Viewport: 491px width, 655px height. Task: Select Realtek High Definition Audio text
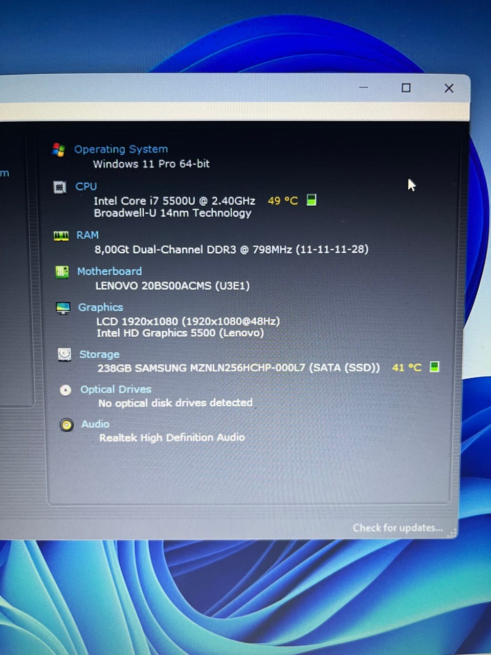click(x=172, y=438)
